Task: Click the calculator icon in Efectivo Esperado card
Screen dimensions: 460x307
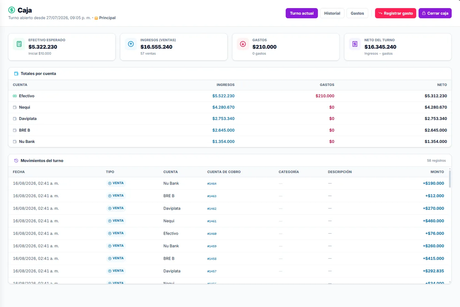Action: (19, 44)
